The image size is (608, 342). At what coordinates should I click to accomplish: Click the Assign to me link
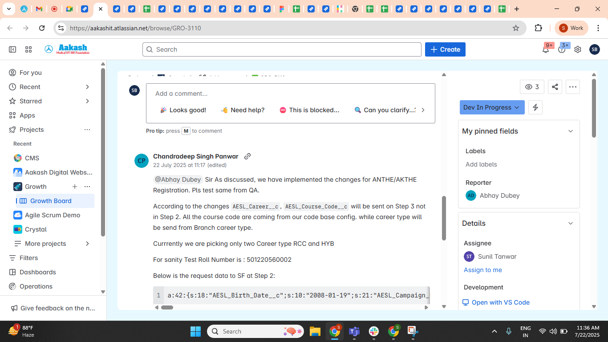[482, 270]
